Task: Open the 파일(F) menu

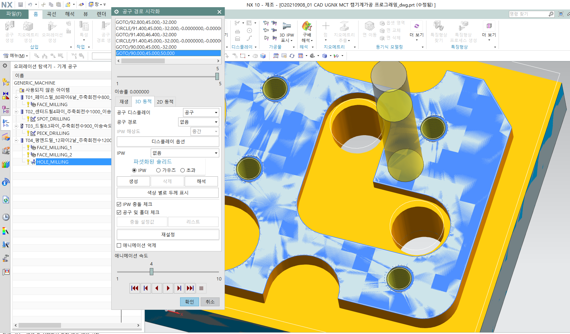Action: click(x=14, y=14)
